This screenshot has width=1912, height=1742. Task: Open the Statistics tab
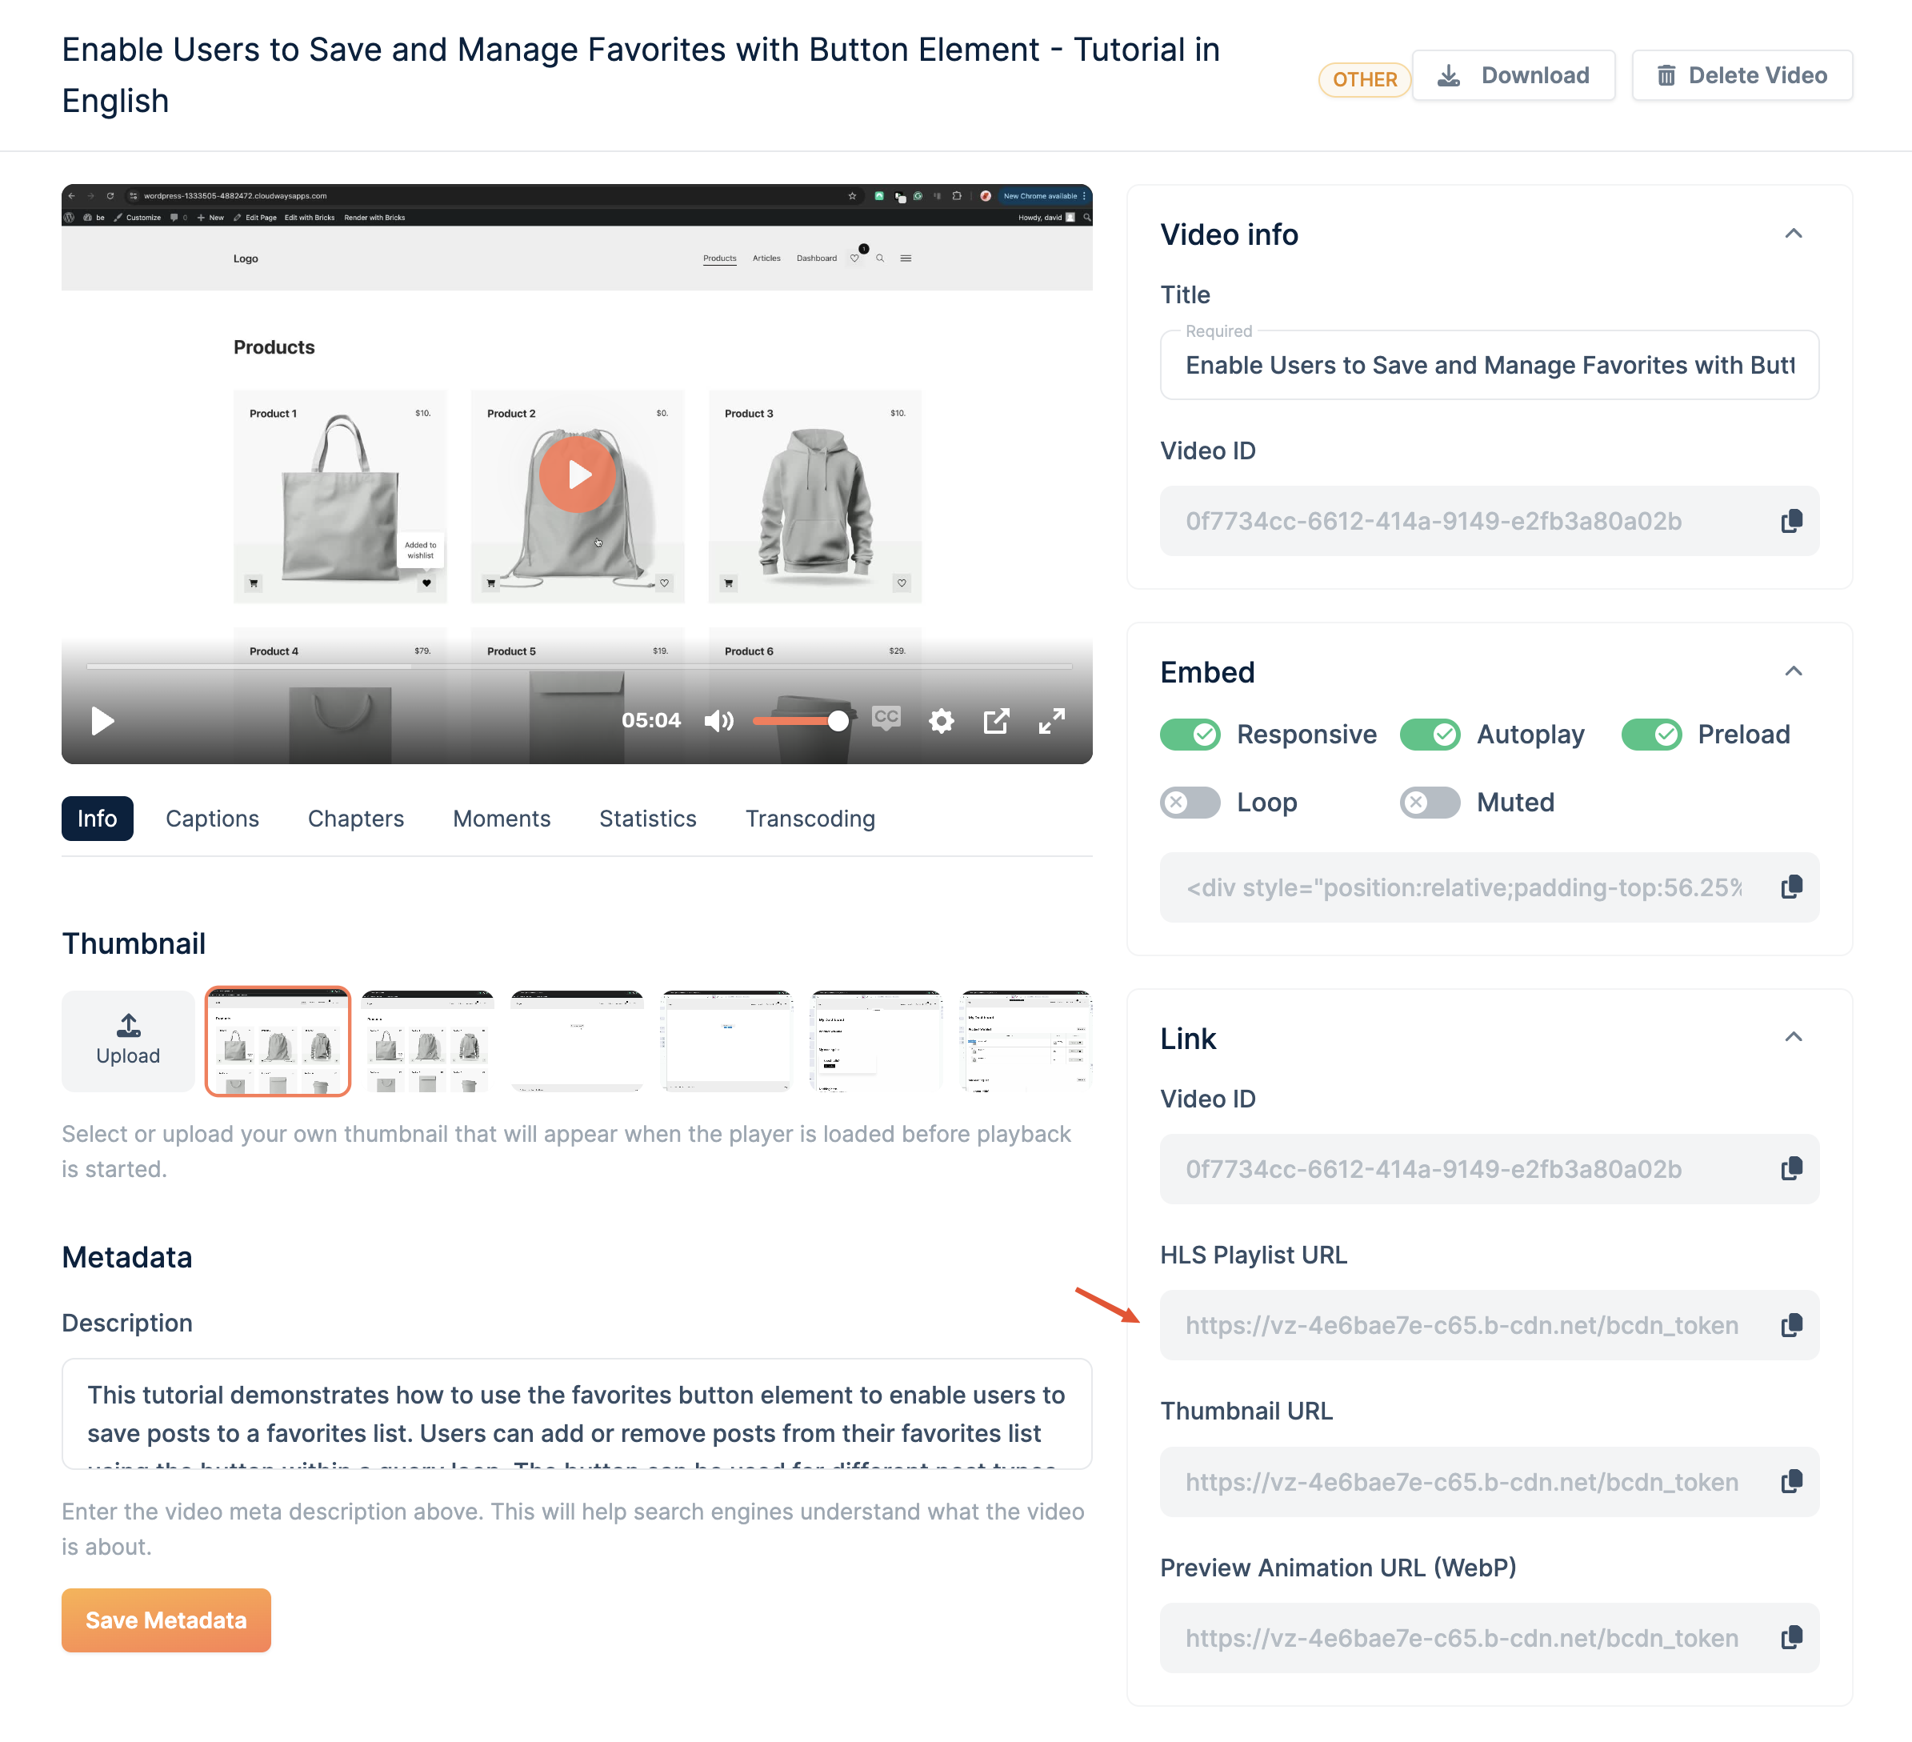pyautogui.click(x=647, y=819)
